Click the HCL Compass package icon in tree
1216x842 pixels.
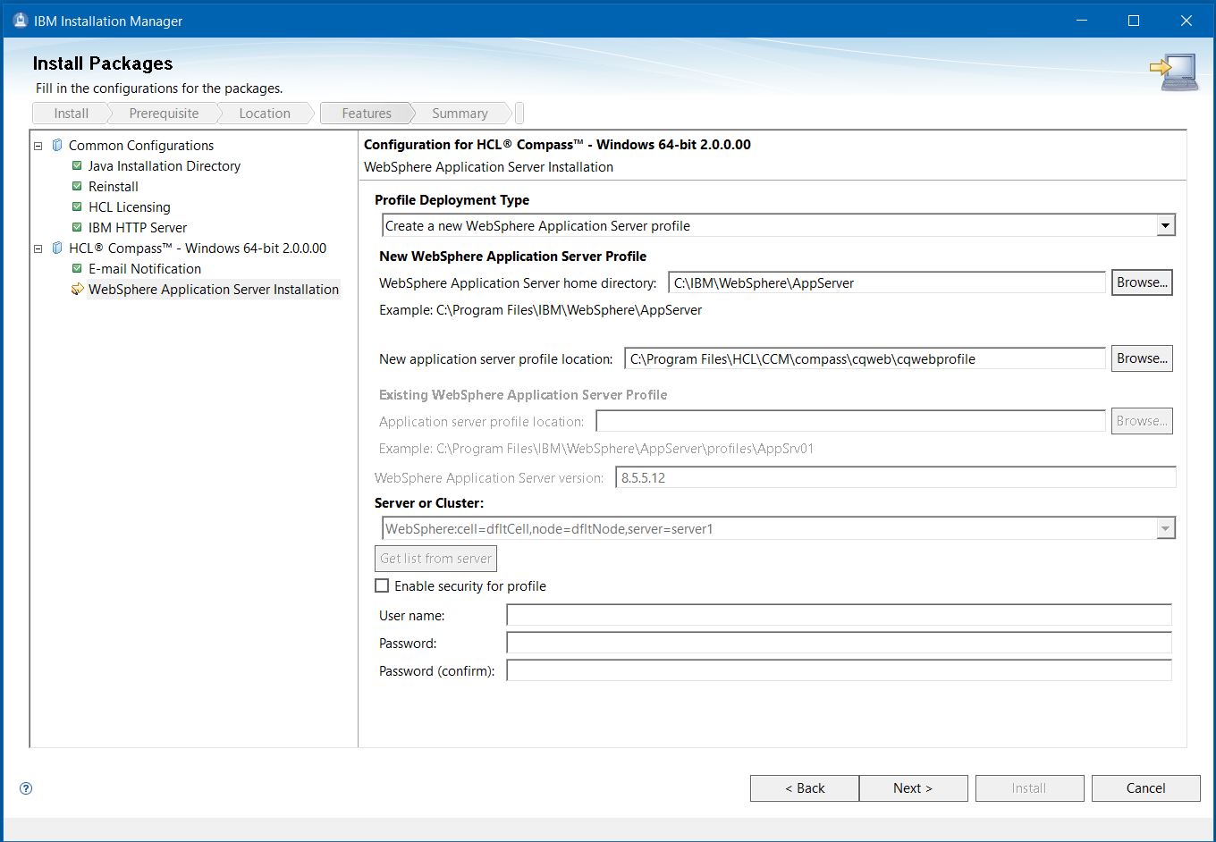57,248
